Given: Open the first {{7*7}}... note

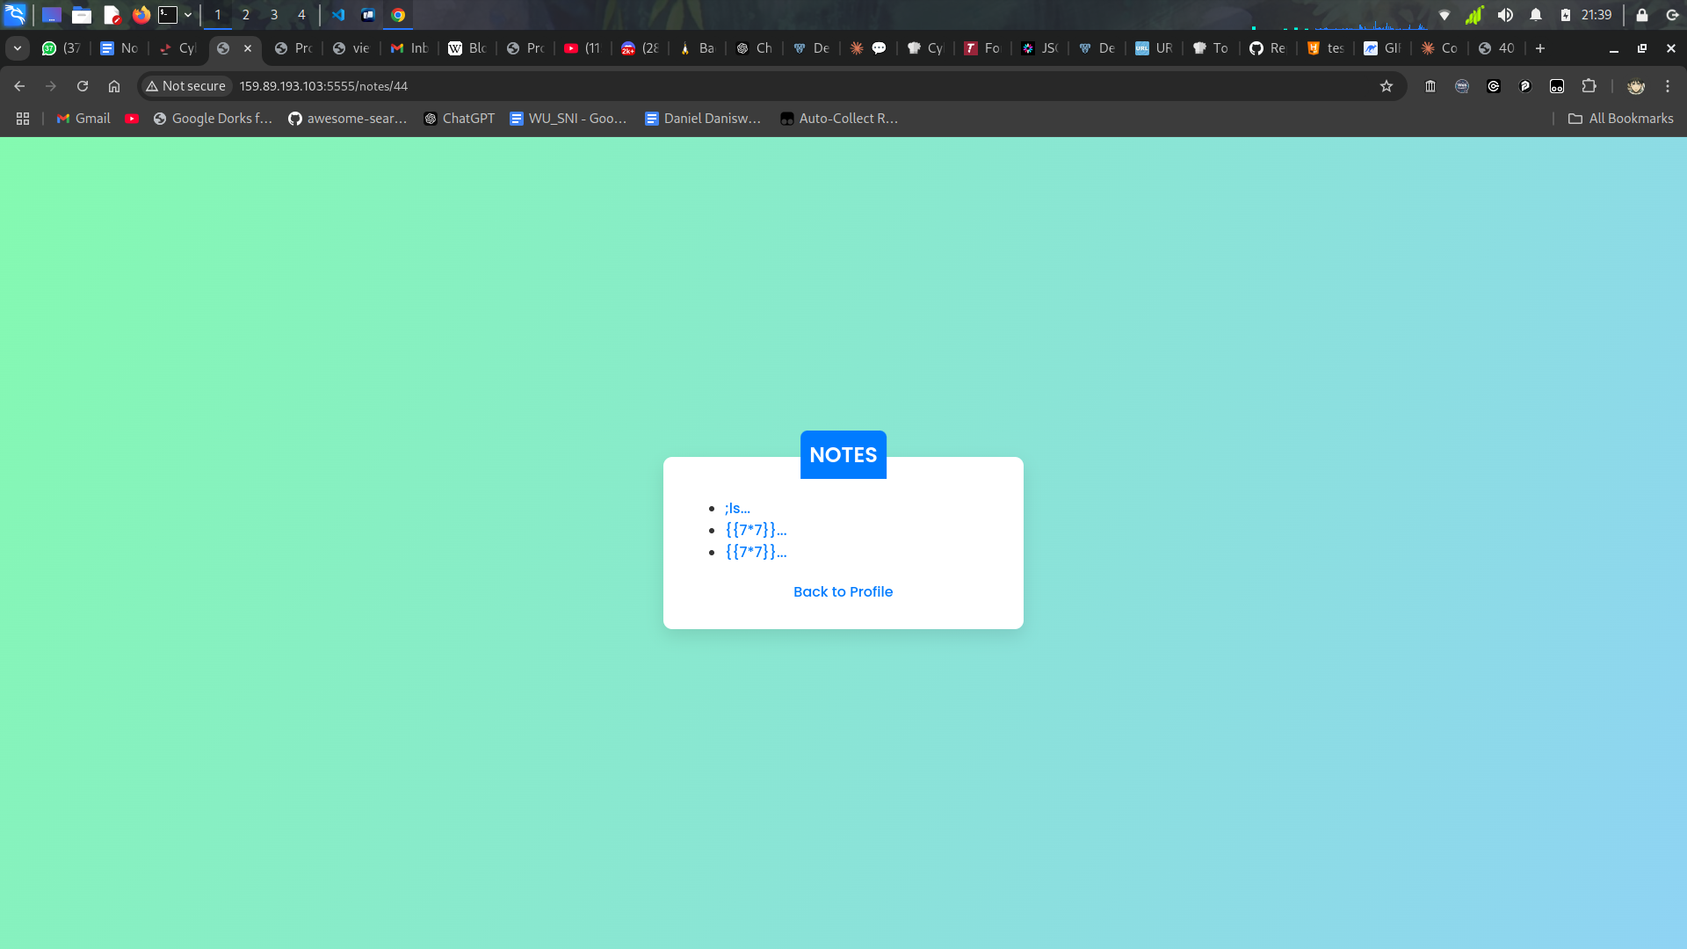Looking at the screenshot, I should (756, 530).
